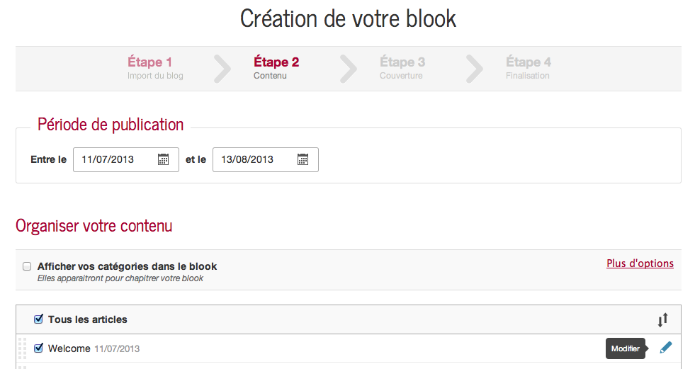Click the Welcome article title
The image size is (695, 369).
click(69, 348)
